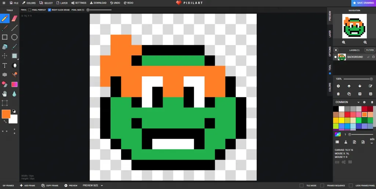Select the Paint Bucket tool
This screenshot has width=376, height=189.
click(x=5, y=47)
